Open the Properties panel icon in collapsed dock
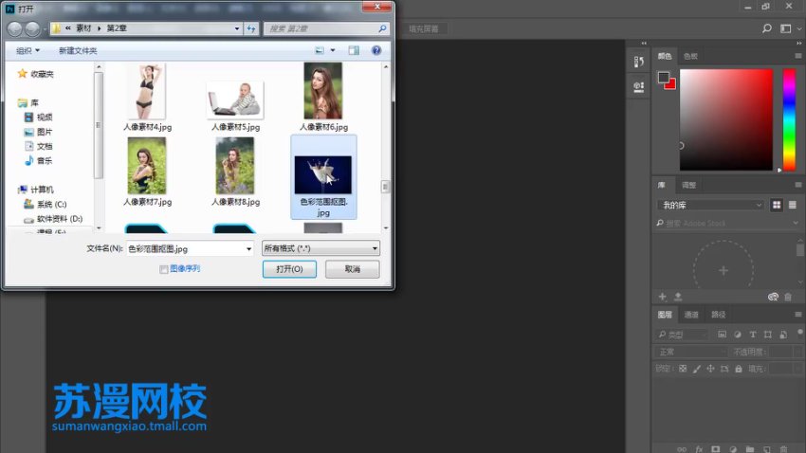806x453 pixels. [639, 87]
